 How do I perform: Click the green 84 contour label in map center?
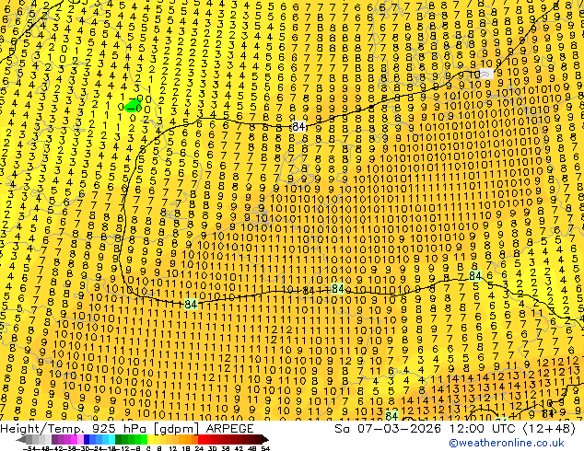pyautogui.click(x=337, y=288)
